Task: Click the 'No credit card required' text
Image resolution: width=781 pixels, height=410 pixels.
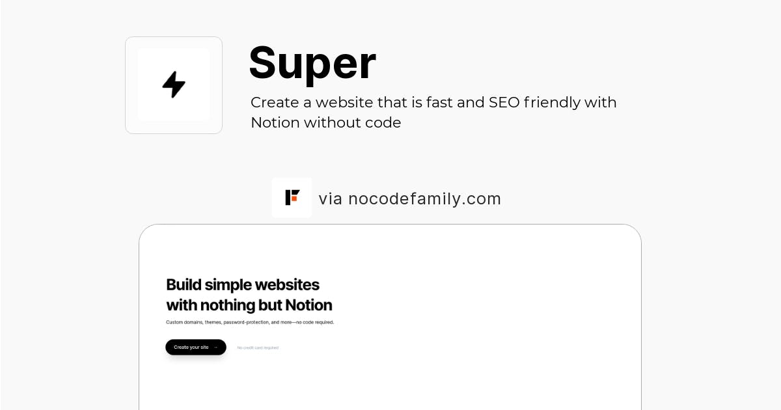Action: [x=258, y=347]
